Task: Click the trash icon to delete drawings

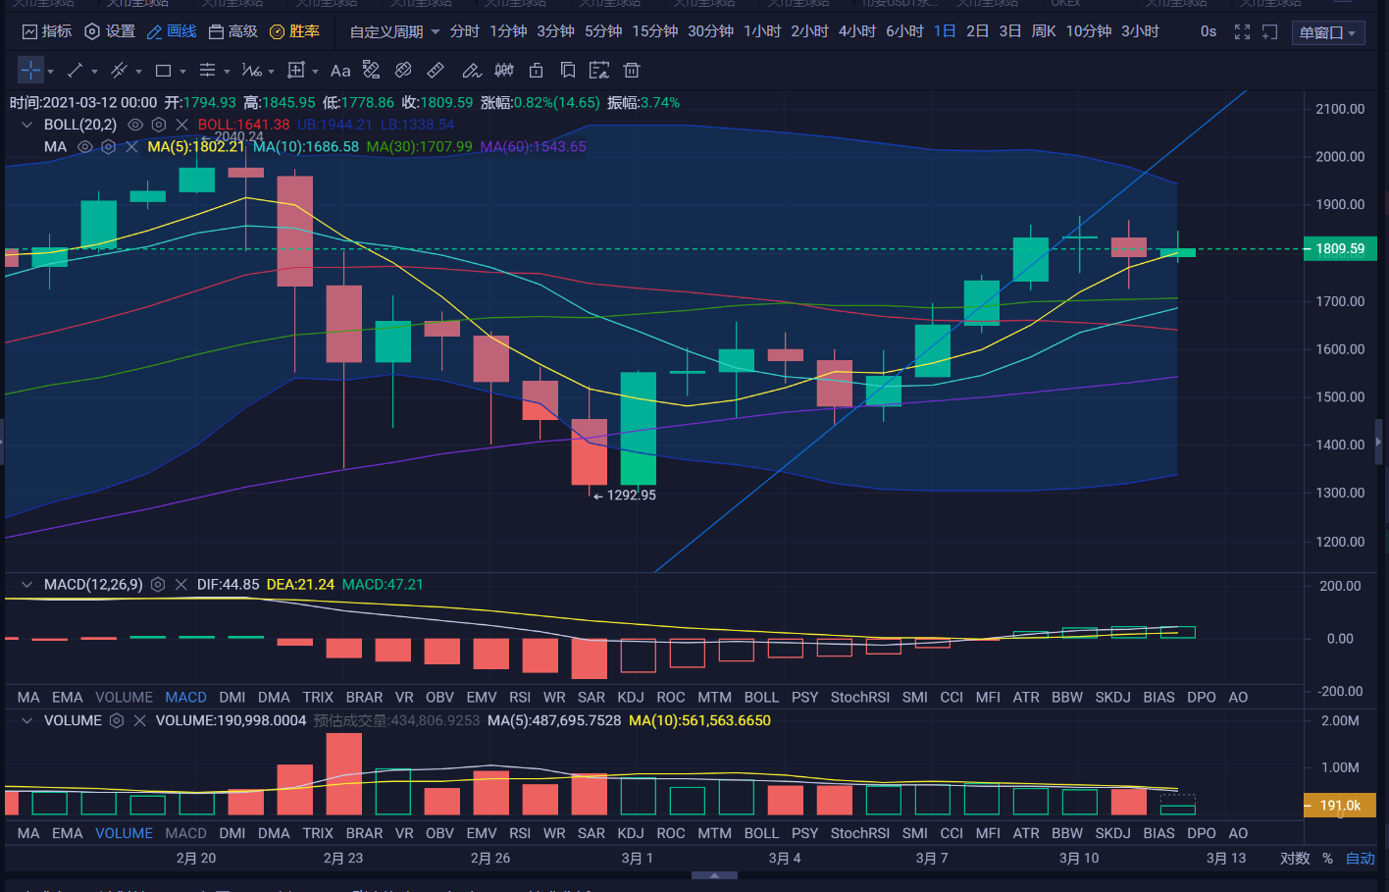Action: point(632,71)
